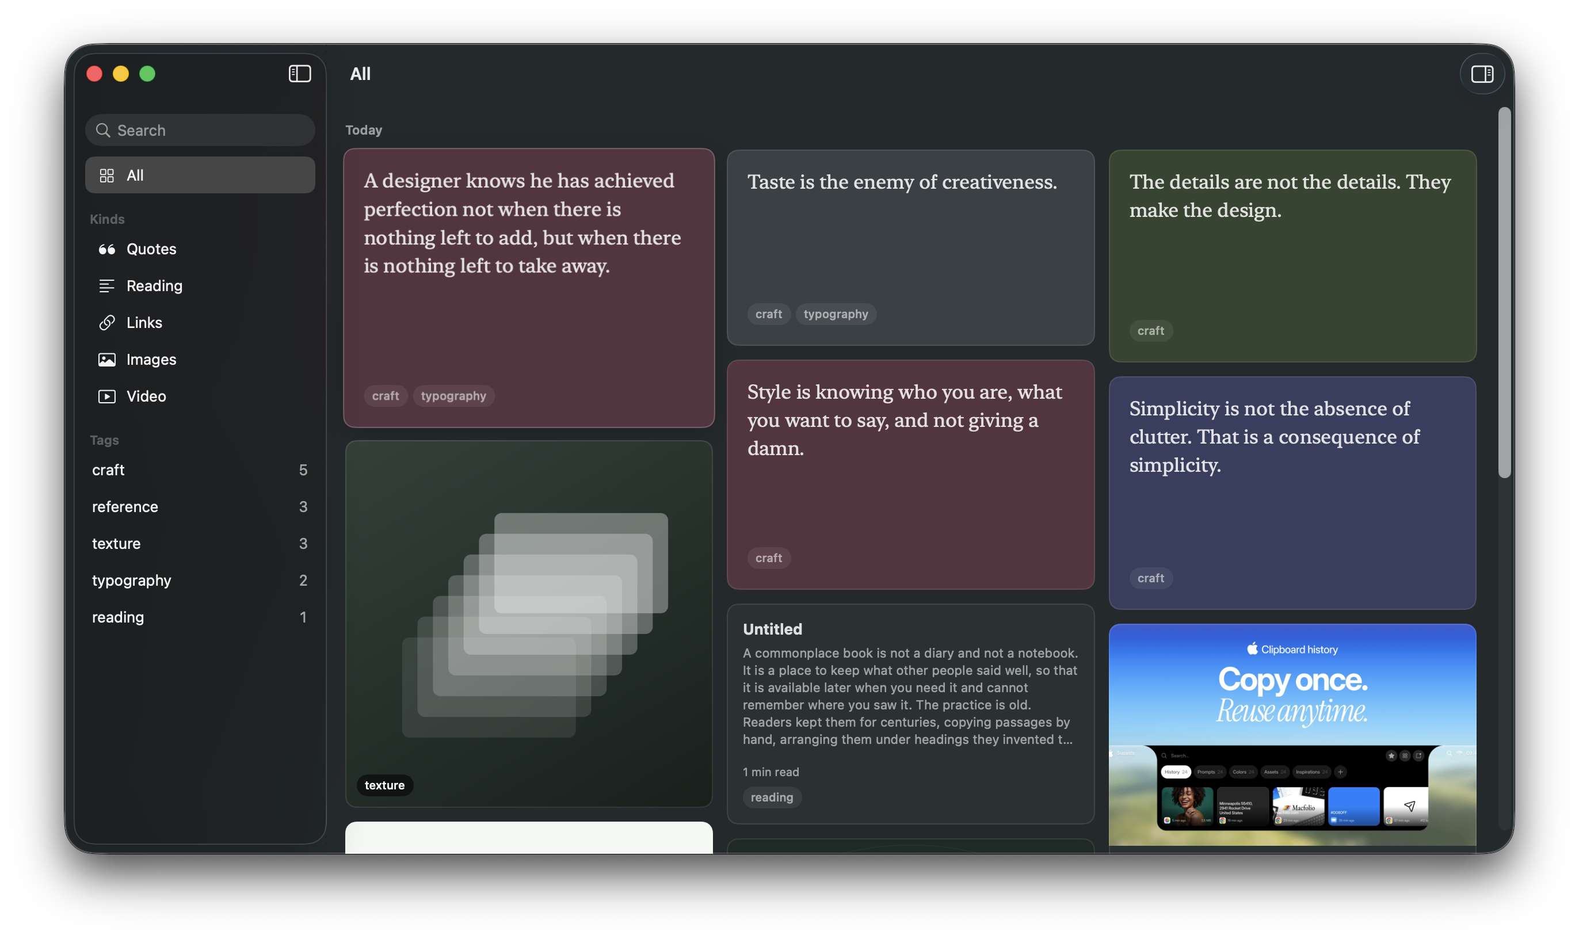This screenshot has height=939, width=1579.
Task: Click craft tag on the Style quote
Action: click(x=768, y=558)
